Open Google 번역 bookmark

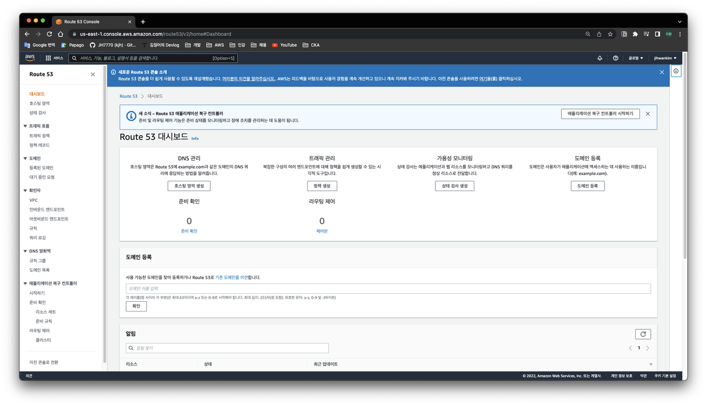coord(40,45)
